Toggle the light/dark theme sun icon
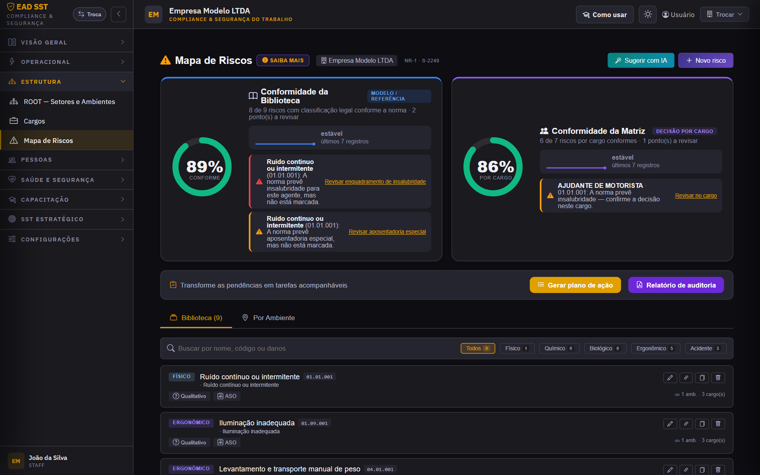The width and height of the screenshot is (760, 475). coord(648,15)
